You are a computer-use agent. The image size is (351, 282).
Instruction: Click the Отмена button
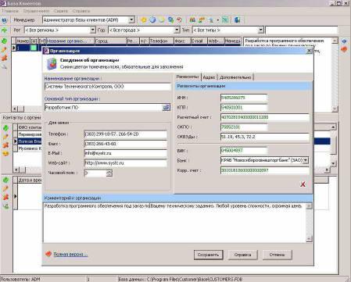tap(277, 255)
